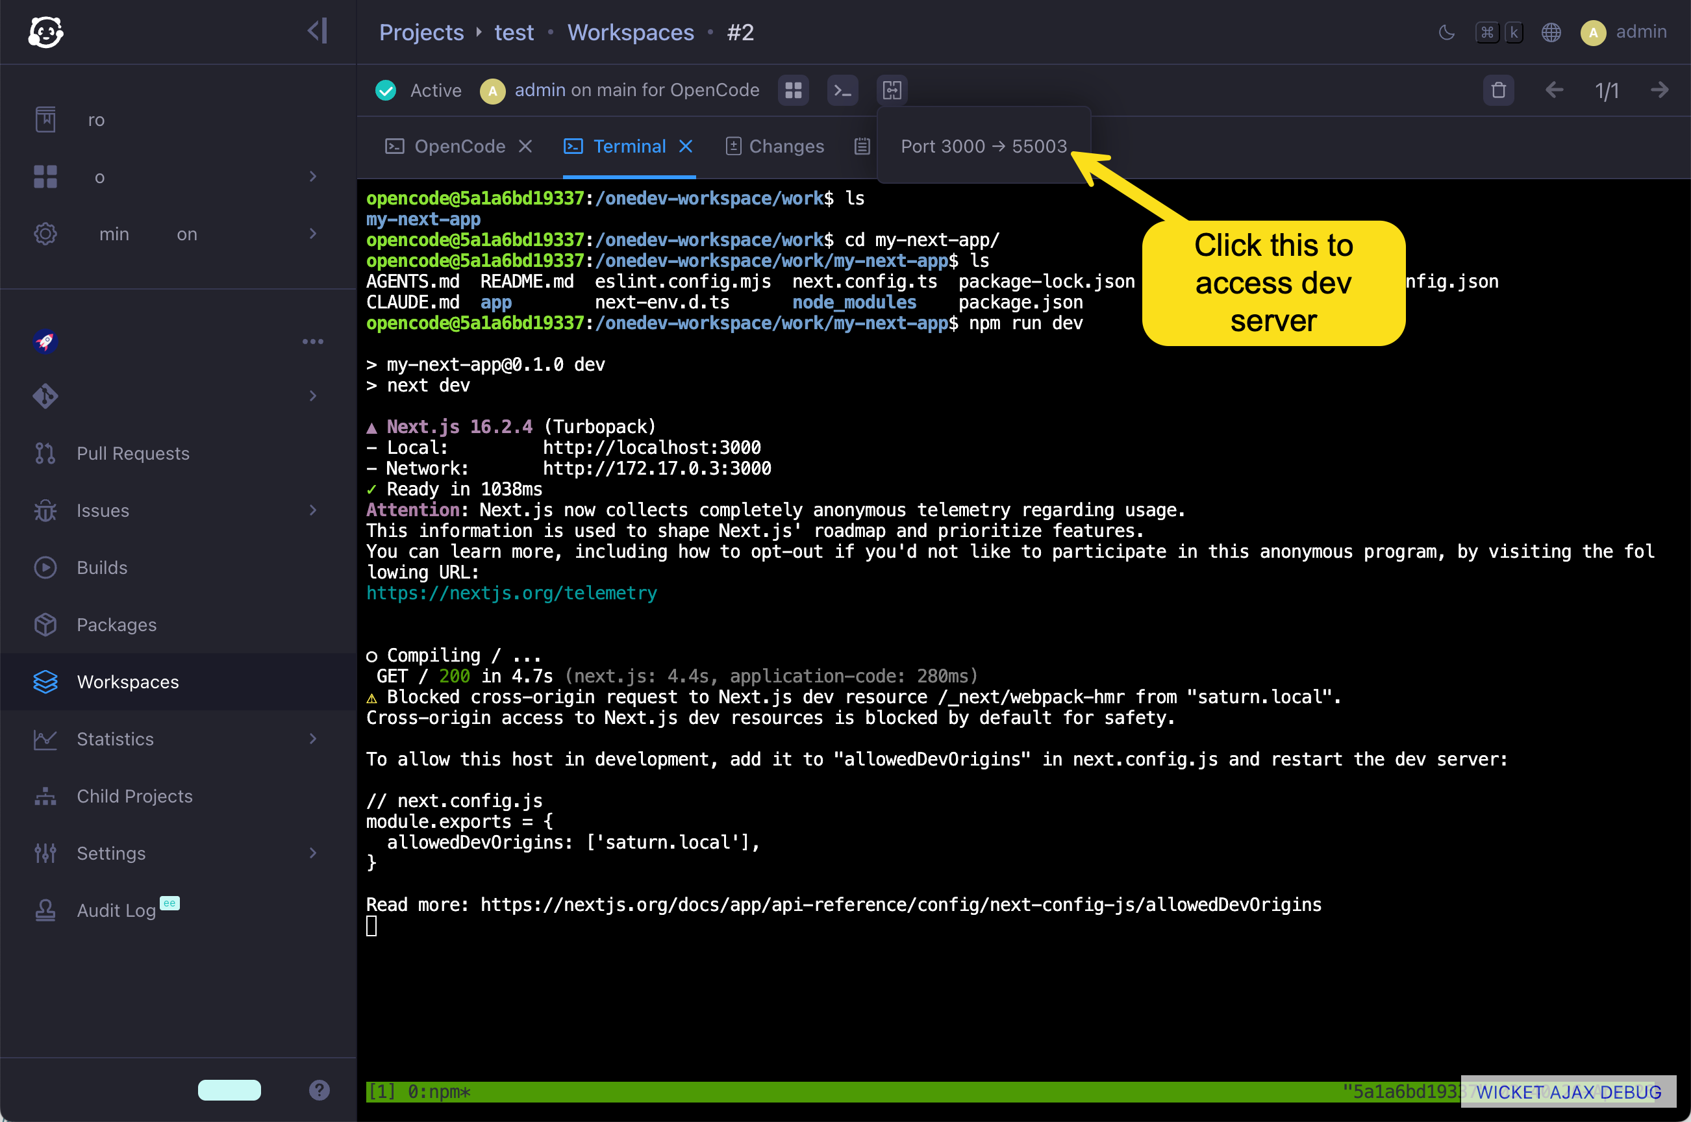Image resolution: width=1691 pixels, height=1122 pixels.
Task: Delete the workspace with trash icon
Action: pos(1497,90)
